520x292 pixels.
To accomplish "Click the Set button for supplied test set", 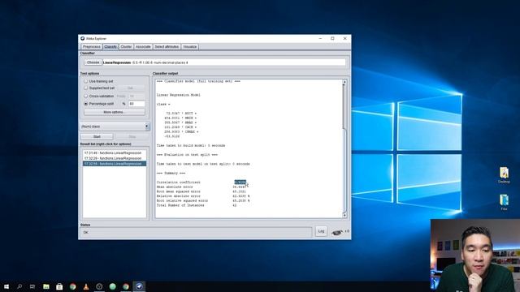I will [131, 88].
